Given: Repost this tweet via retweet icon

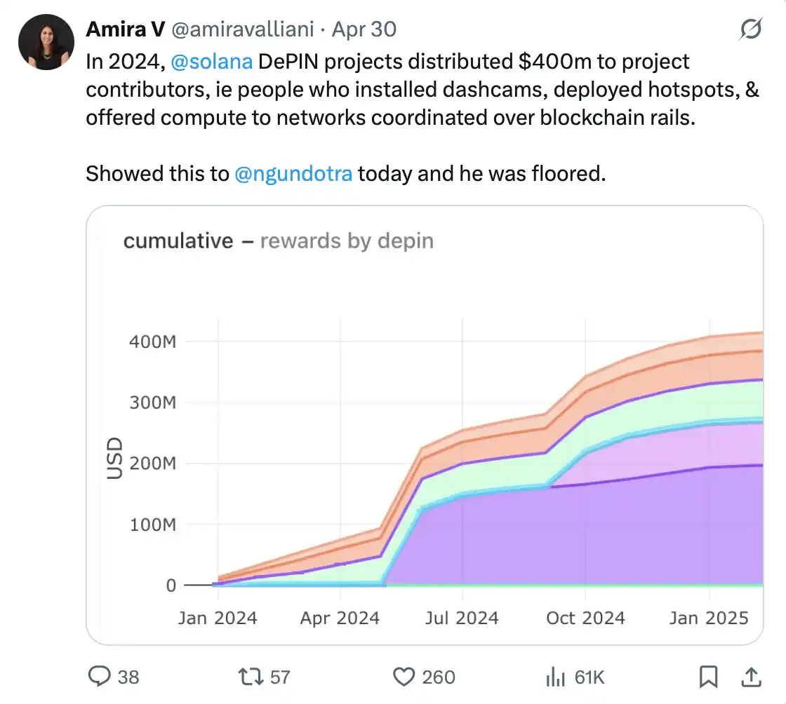Looking at the screenshot, I should click(248, 676).
